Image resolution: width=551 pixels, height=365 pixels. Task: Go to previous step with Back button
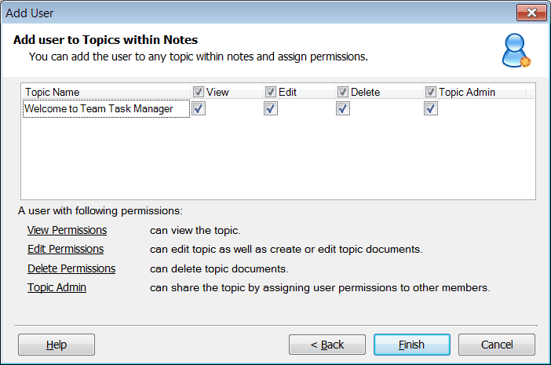pos(327,345)
